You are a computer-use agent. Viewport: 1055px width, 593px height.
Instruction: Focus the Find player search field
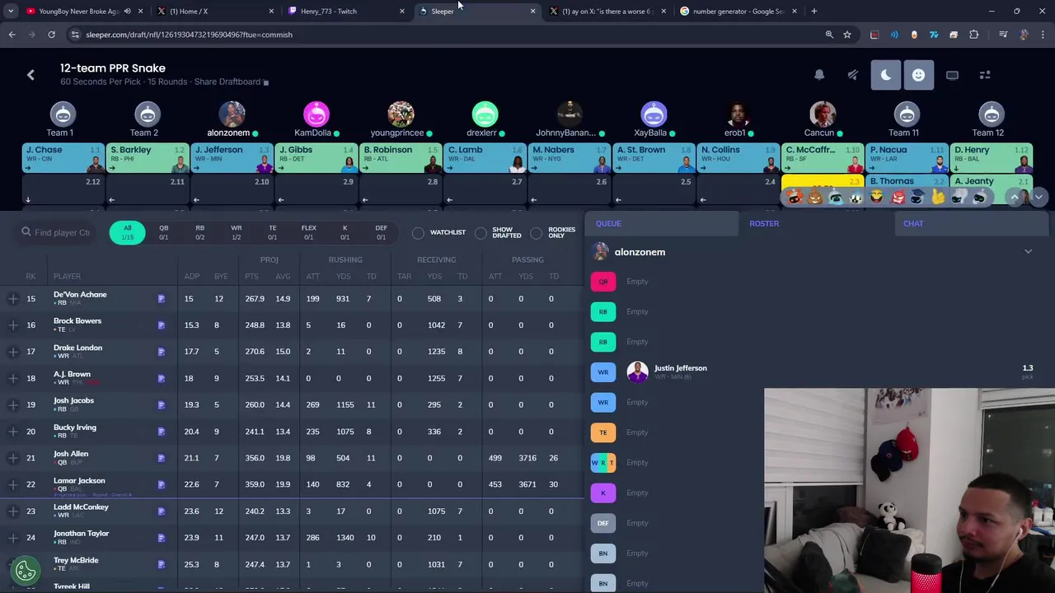pos(57,232)
